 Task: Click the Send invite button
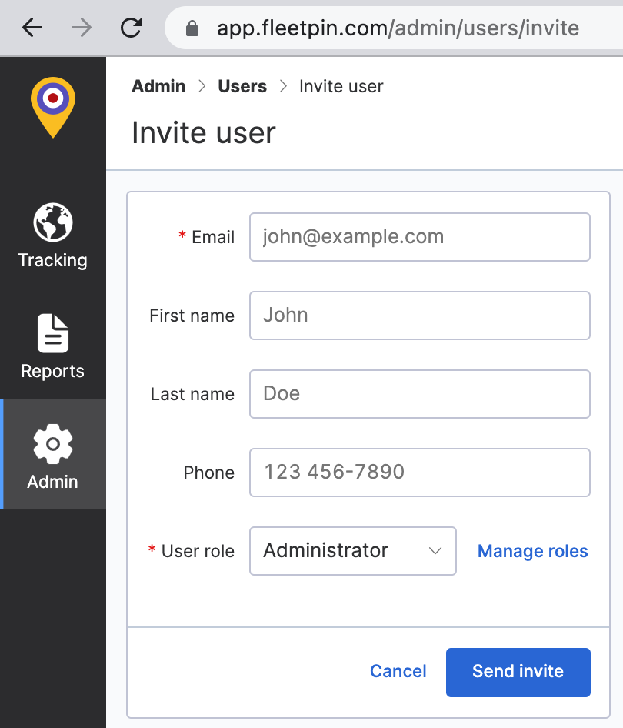click(518, 672)
